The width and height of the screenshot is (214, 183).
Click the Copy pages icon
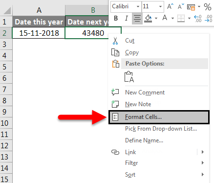click(115, 52)
